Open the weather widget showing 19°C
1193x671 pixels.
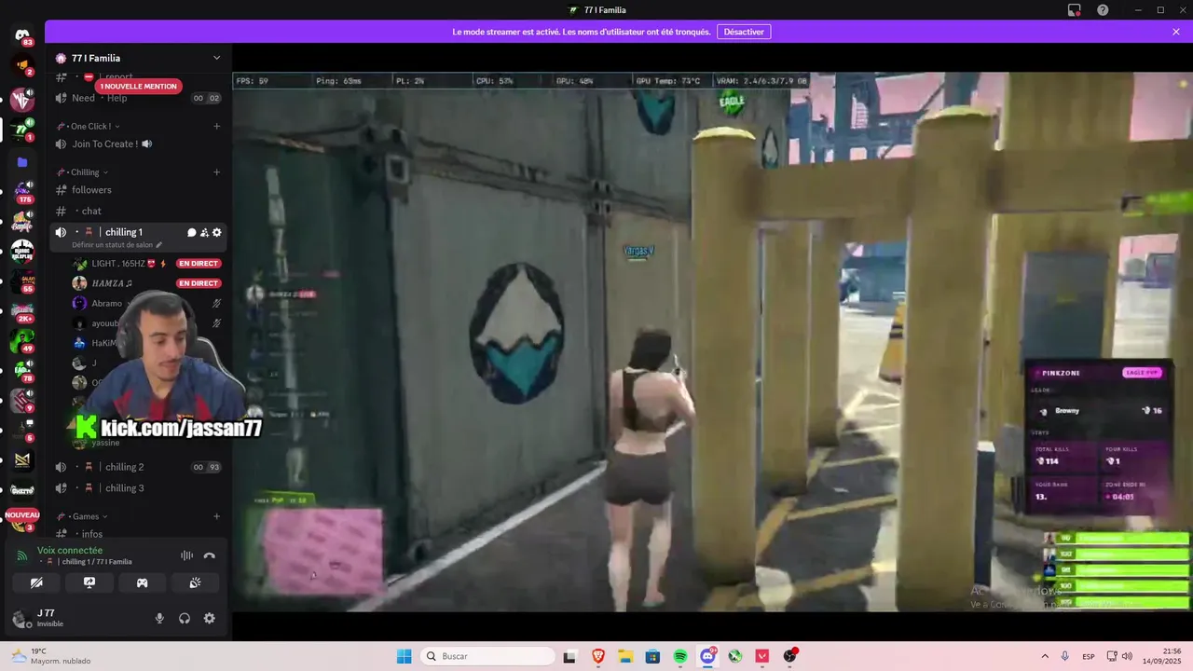[52, 656]
